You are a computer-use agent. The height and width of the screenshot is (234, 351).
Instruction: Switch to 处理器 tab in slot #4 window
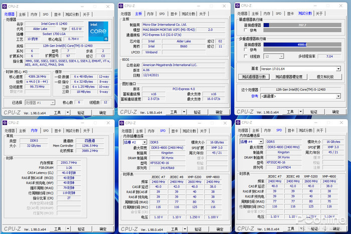click(243, 130)
